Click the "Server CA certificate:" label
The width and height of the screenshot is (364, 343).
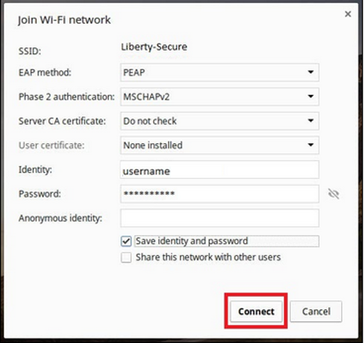[62, 121]
